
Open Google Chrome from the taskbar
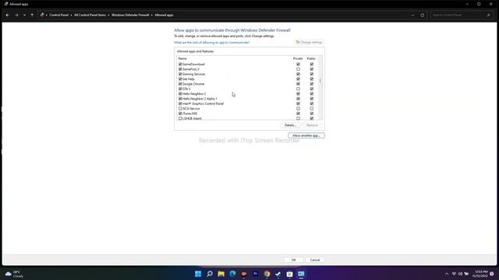point(267,274)
